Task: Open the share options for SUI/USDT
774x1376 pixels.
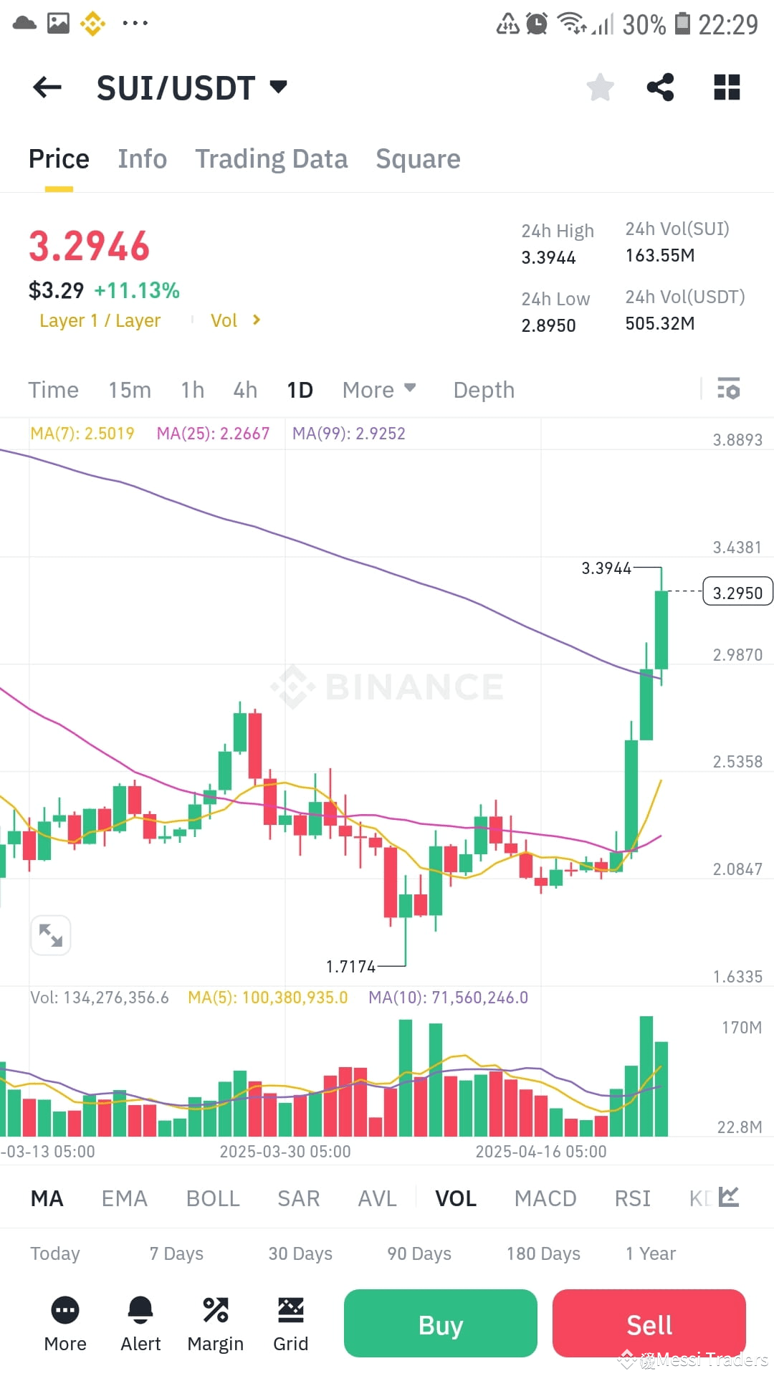Action: [x=660, y=87]
